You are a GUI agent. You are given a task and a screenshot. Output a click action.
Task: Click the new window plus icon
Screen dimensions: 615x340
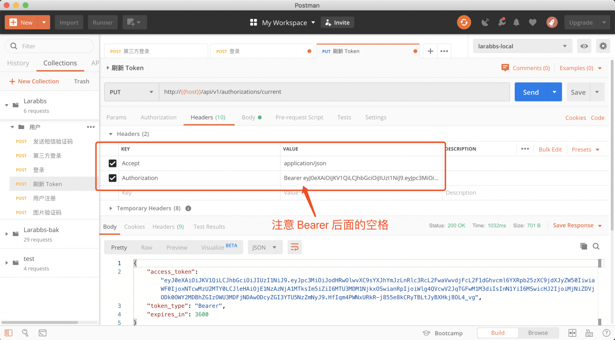[134, 22]
